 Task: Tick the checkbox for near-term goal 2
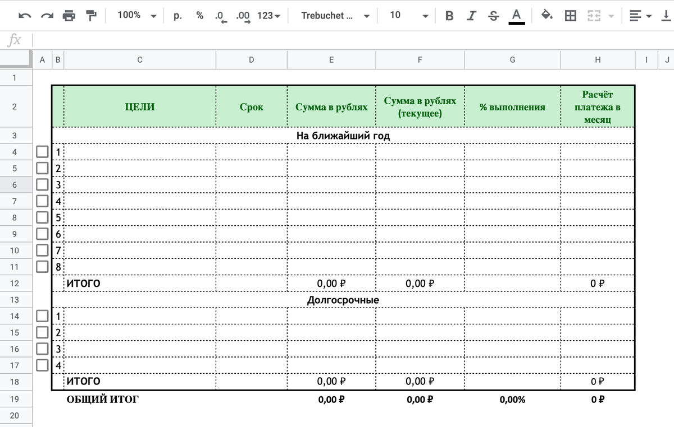(42, 168)
